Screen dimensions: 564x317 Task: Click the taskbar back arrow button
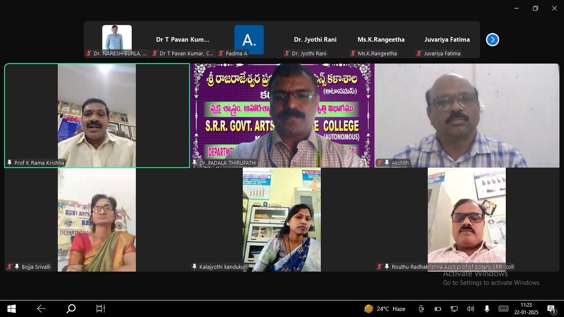(41, 309)
